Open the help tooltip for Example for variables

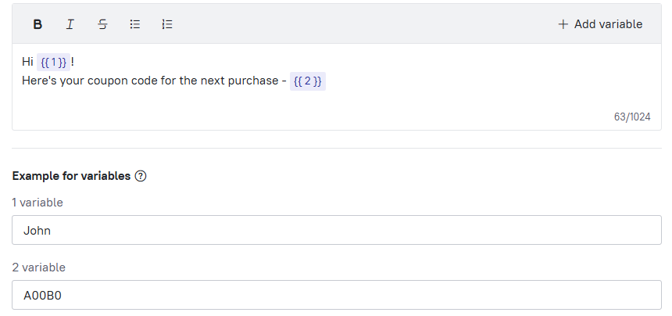pyautogui.click(x=141, y=176)
